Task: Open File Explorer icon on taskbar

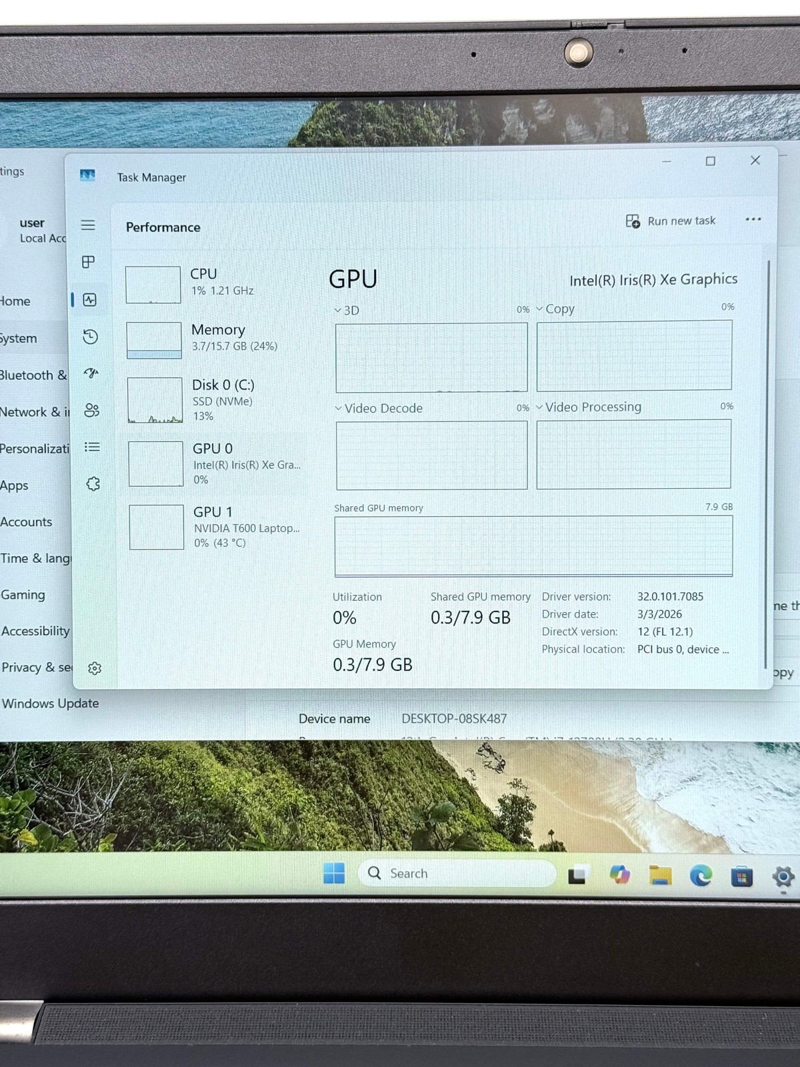Action: (x=660, y=875)
